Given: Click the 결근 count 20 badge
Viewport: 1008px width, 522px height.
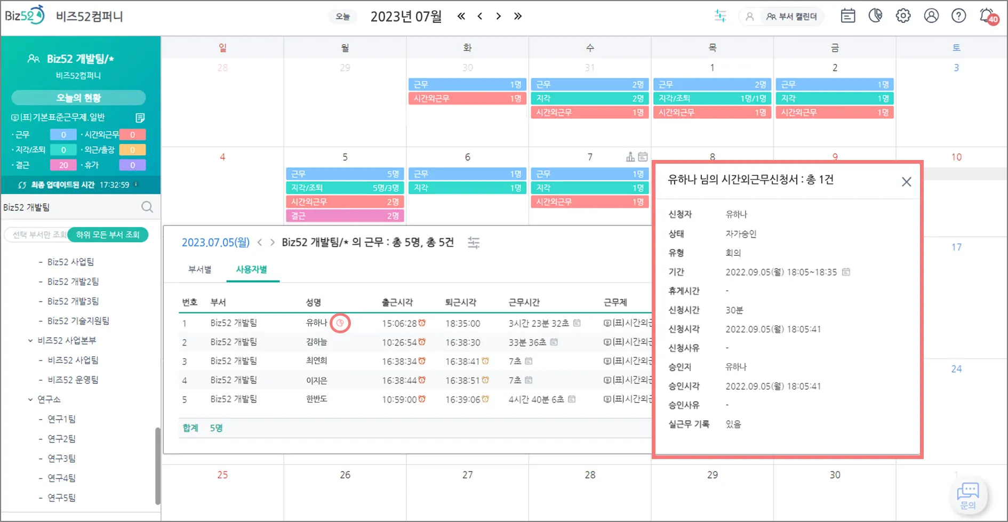Looking at the screenshot, I should pyautogui.click(x=63, y=165).
